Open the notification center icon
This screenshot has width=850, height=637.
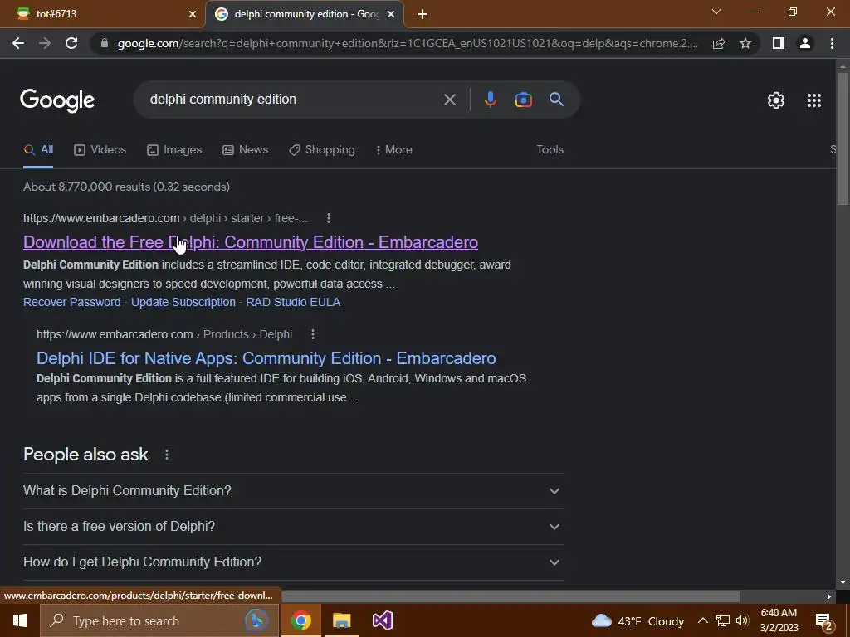823,621
